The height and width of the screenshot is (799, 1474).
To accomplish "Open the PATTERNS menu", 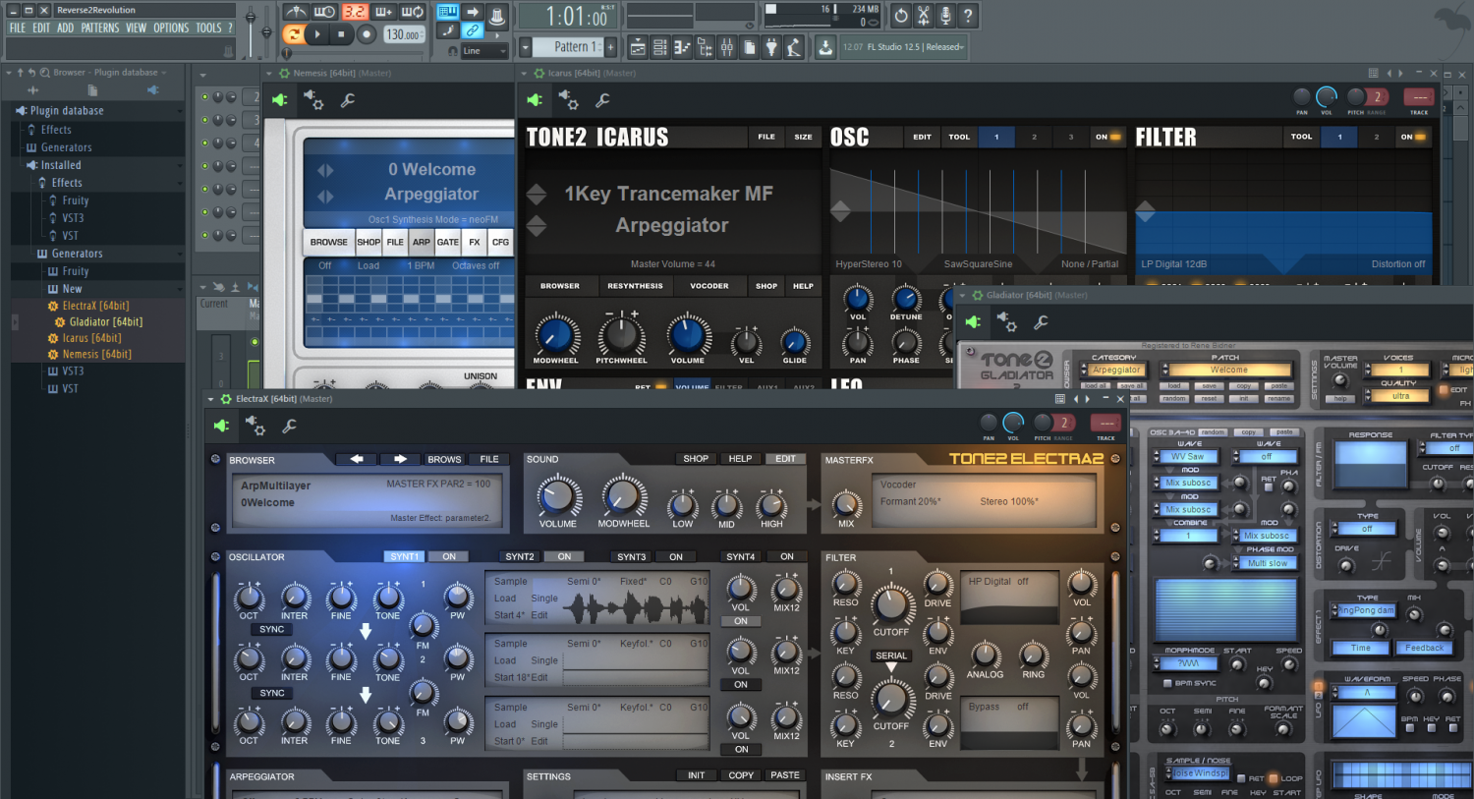I will coord(100,28).
